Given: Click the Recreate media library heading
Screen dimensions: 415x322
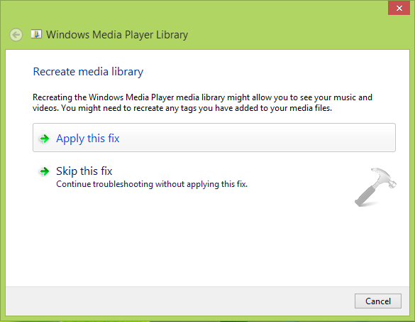Looking at the screenshot, I should pyautogui.click(x=88, y=72).
